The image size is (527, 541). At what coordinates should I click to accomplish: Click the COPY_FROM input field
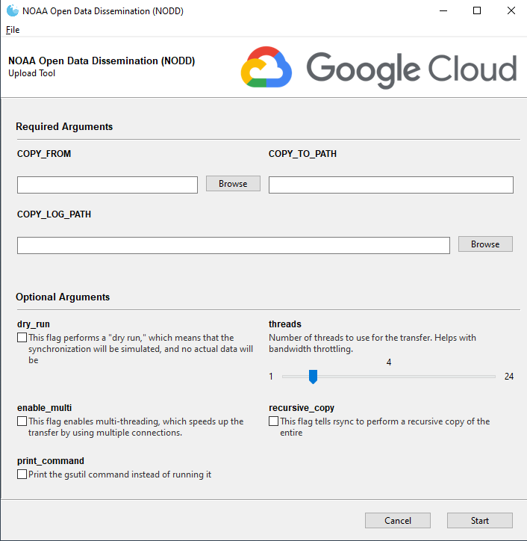pyautogui.click(x=107, y=185)
